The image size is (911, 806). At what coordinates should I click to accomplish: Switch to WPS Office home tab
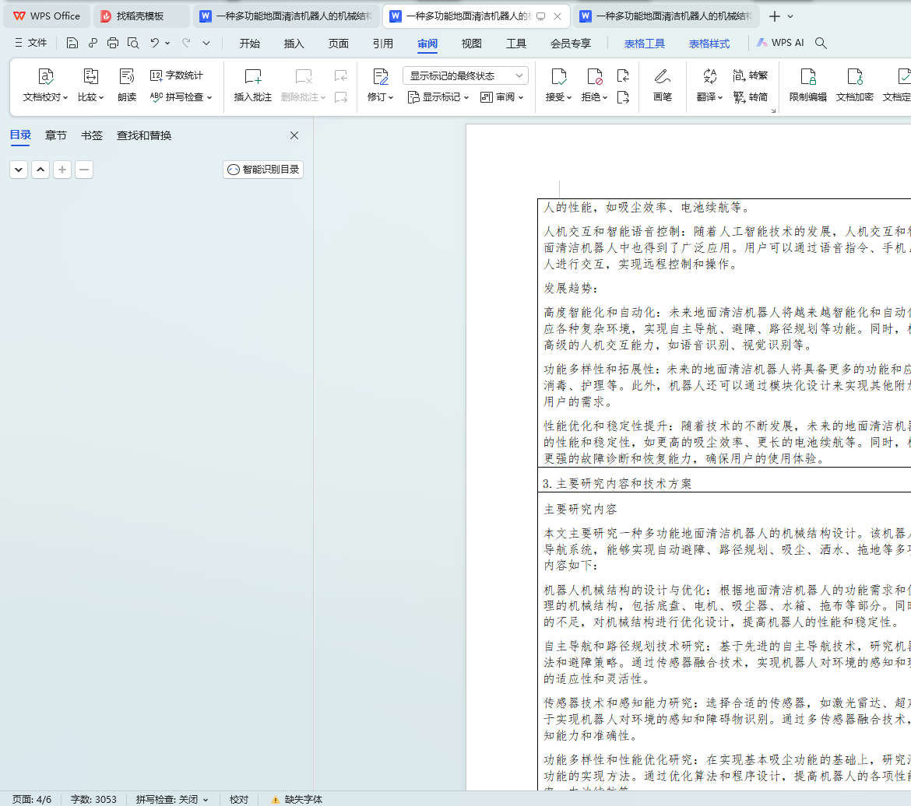(x=47, y=16)
